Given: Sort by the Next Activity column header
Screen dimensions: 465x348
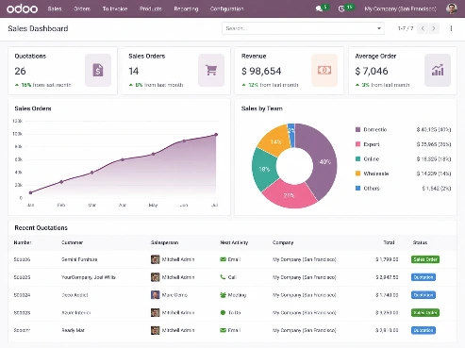Looking at the screenshot, I should 234,242.
